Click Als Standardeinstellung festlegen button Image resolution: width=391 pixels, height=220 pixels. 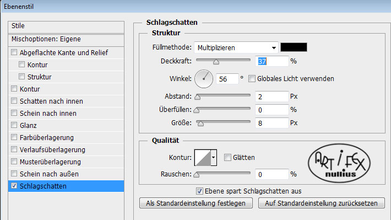tap(196, 203)
